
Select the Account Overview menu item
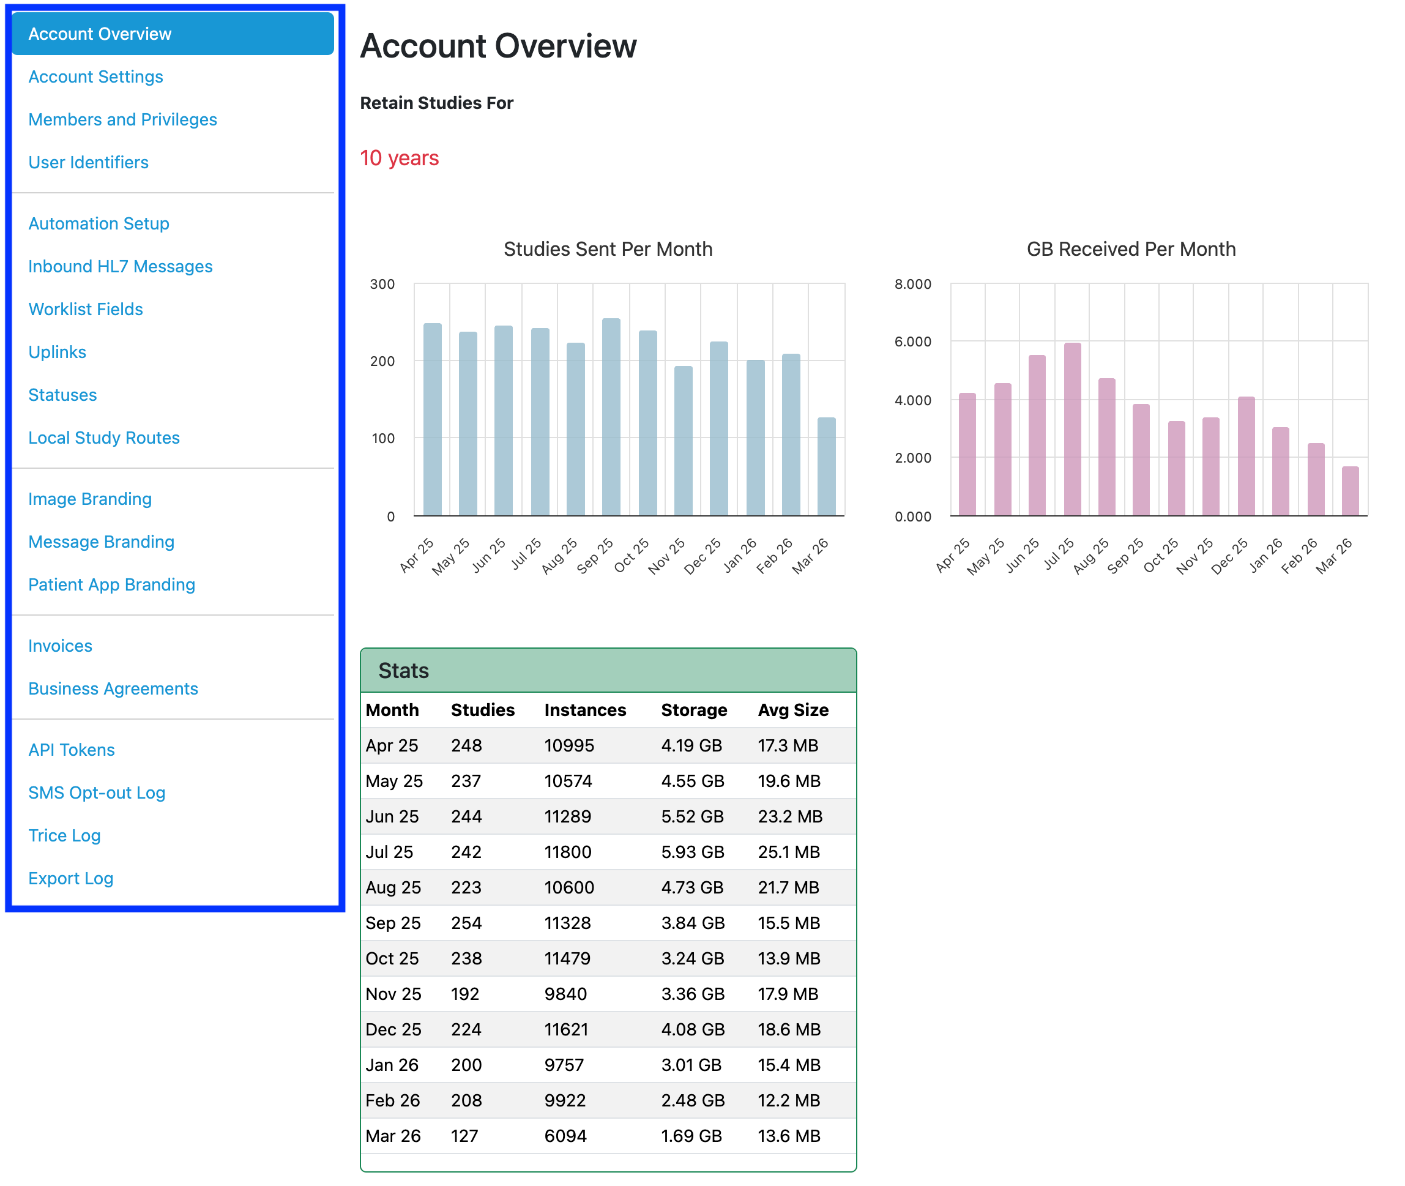point(100,34)
